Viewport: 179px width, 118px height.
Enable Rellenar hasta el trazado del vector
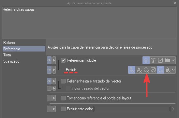pyautogui.click(x=63, y=81)
